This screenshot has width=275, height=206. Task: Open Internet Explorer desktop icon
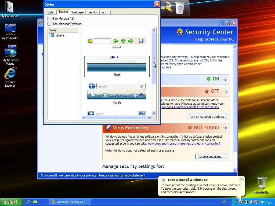[10, 78]
